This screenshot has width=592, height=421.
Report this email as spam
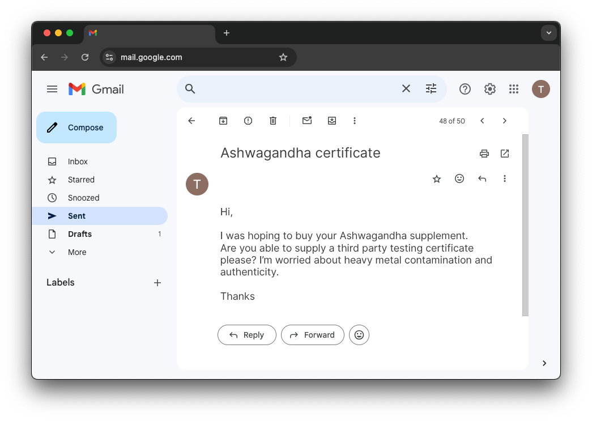click(x=248, y=121)
